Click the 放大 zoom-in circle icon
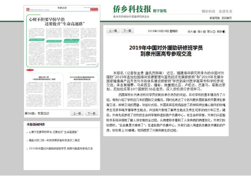Image resolution: width=251 pixels, height=176 pixels. point(195,32)
